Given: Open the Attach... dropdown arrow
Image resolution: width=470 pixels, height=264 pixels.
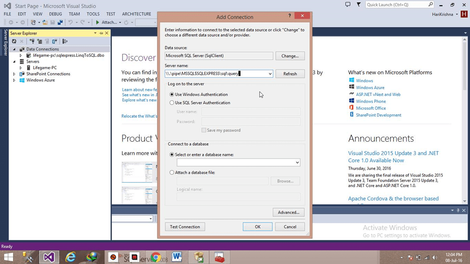Looking at the screenshot, I should pos(120,23).
